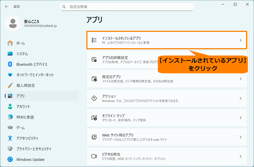
Task: Open Bluetooth とデバイス section
Action: [42, 64]
